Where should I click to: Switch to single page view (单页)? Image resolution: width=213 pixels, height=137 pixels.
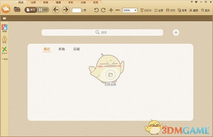tap(31, 10)
